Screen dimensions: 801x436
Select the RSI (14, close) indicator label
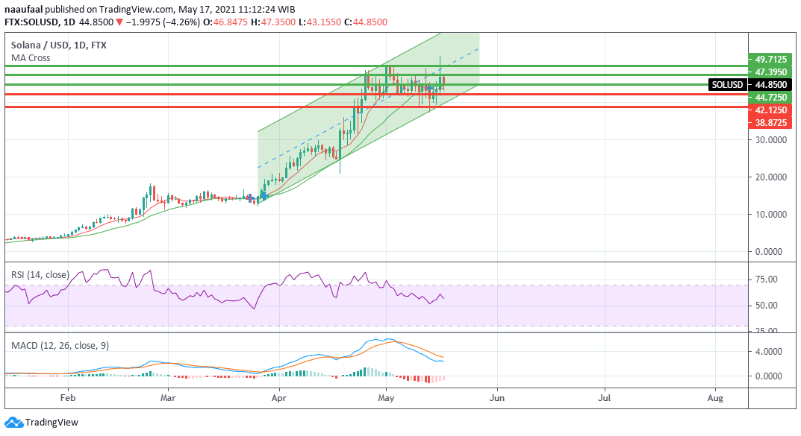40,274
